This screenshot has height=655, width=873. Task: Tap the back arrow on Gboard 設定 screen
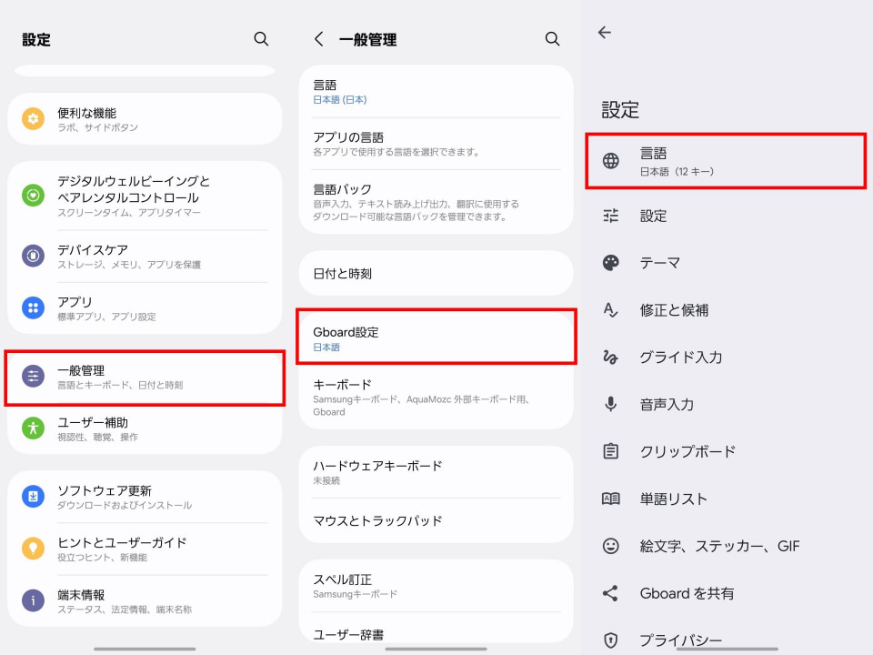click(x=605, y=33)
